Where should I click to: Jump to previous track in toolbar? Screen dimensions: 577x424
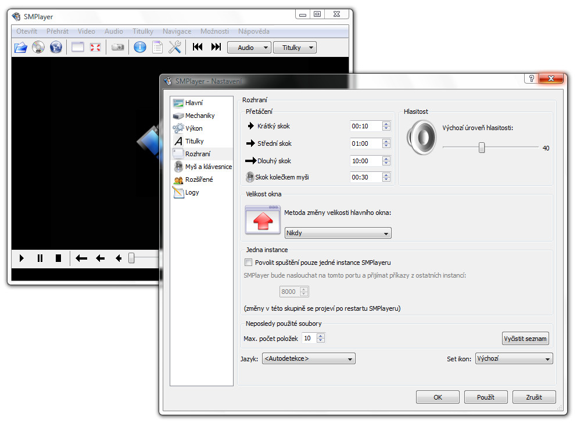tap(198, 46)
